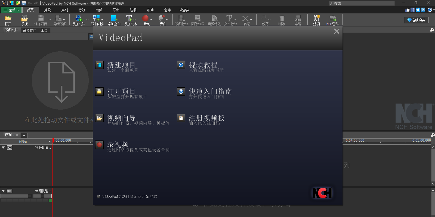Image resolution: width=435 pixels, height=217 pixels.
Task: Click the Video Wizard (视频向导) icon
Action: point(99,118)
